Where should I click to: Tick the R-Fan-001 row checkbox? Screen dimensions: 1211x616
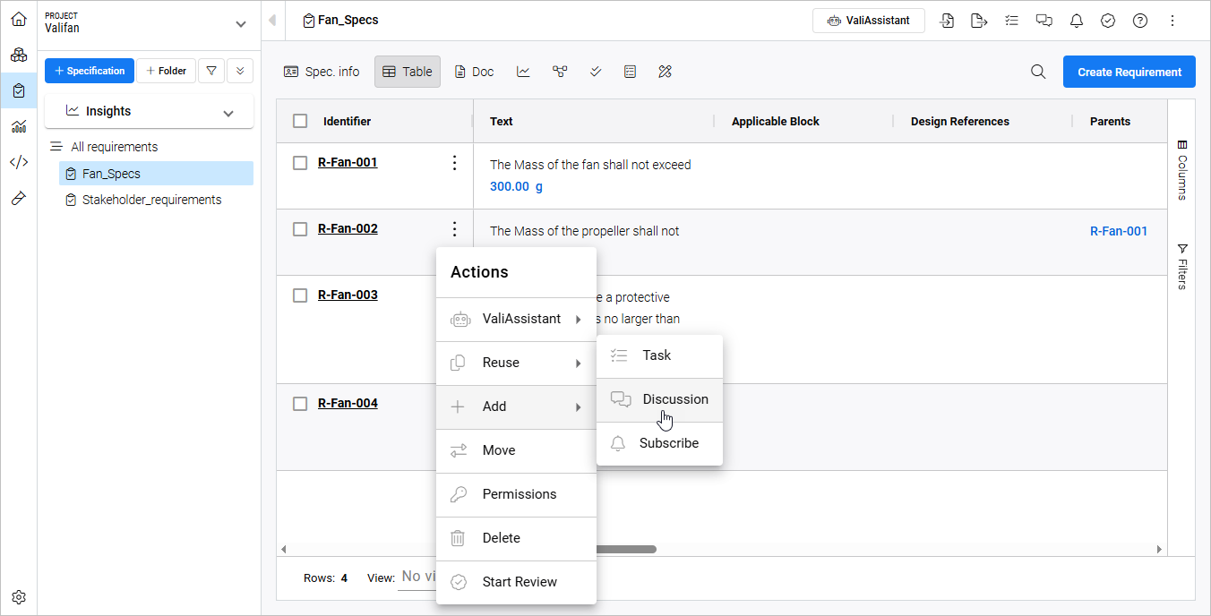[x=300, y=163]
